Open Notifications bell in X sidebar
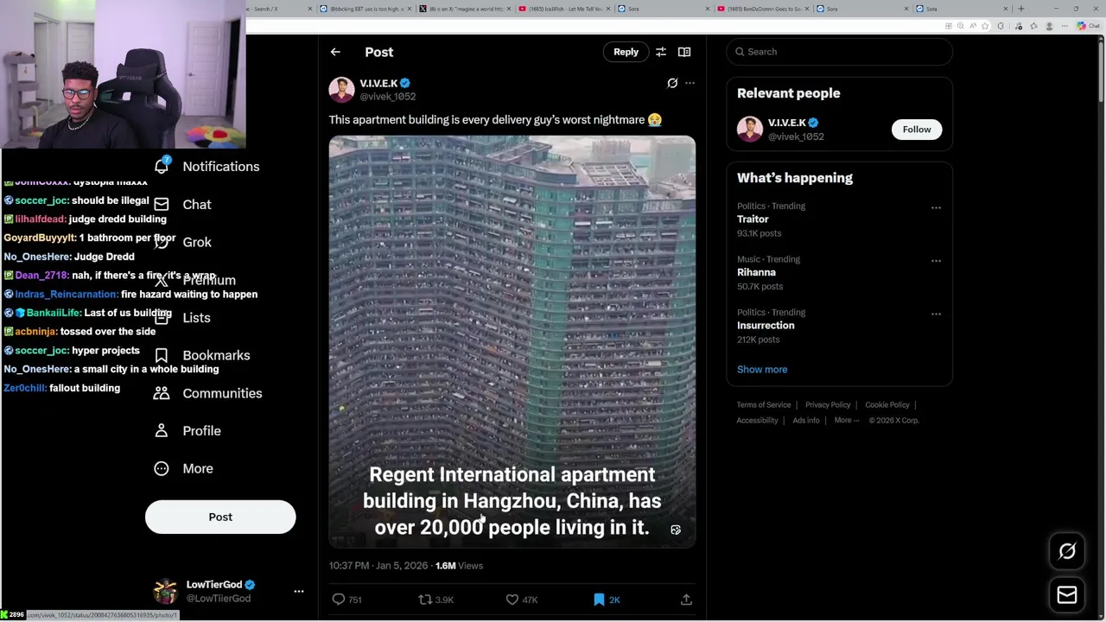 [162, 166]
